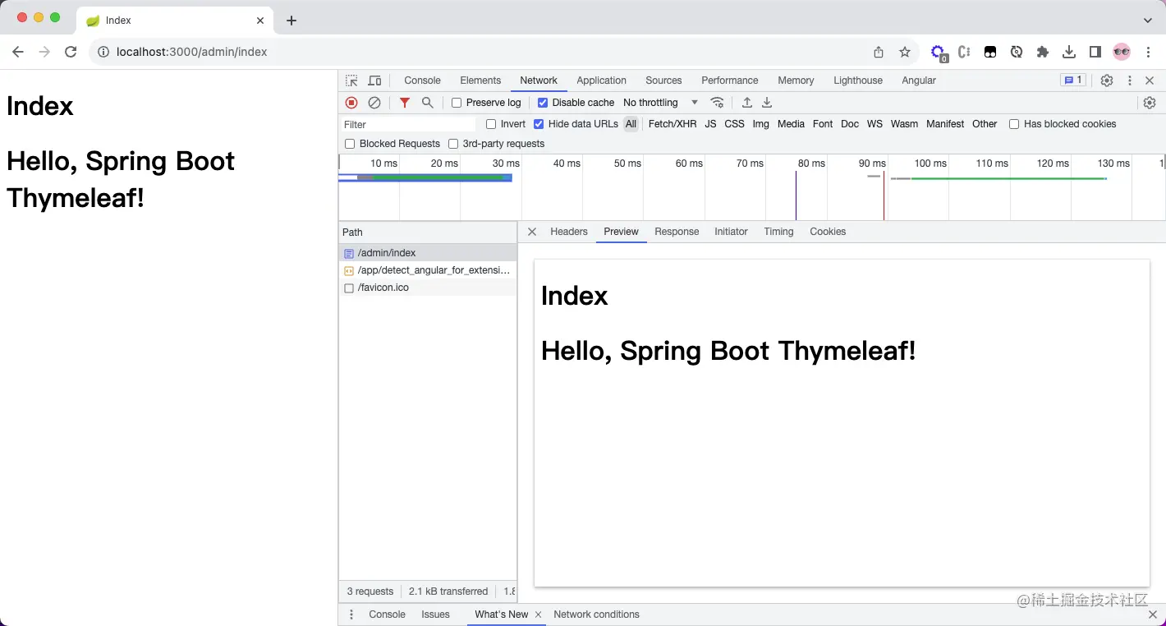Screen dimensions: 1166x626
Task: Filter by WS requests
Action: click(x=874, y=124)
